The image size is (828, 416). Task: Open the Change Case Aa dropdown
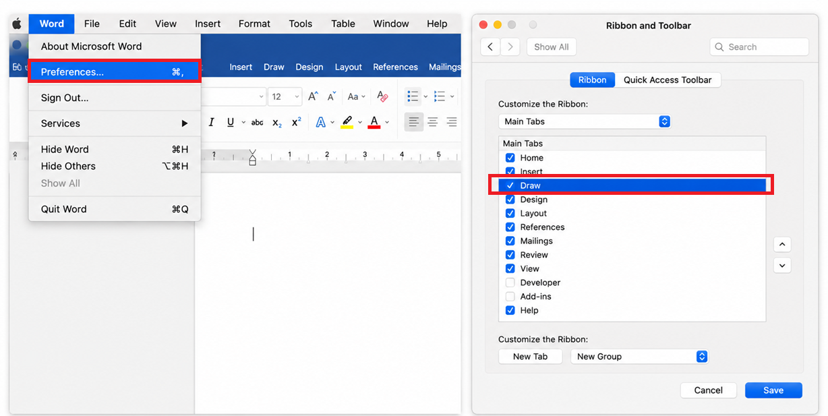[x=357, y=96]
